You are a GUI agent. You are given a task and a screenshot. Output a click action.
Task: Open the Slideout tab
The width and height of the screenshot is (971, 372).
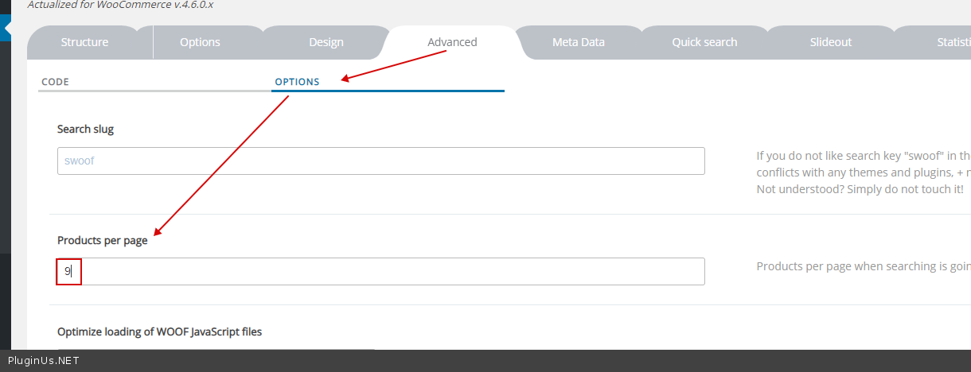click(831, 42)
